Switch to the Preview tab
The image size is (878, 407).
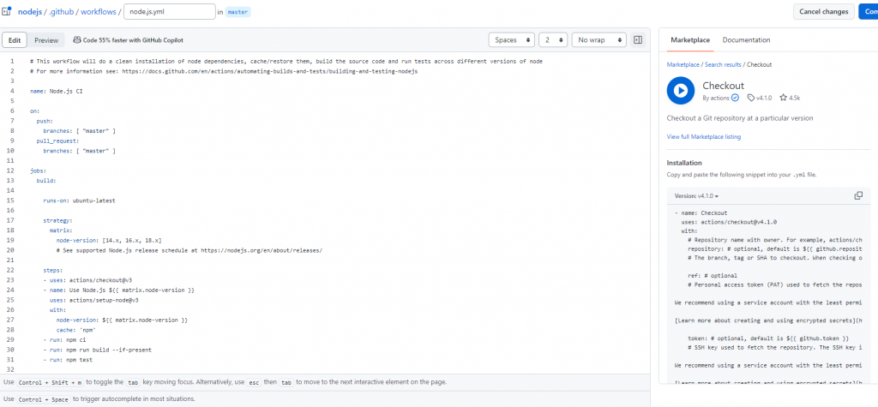tap(46, 40)
